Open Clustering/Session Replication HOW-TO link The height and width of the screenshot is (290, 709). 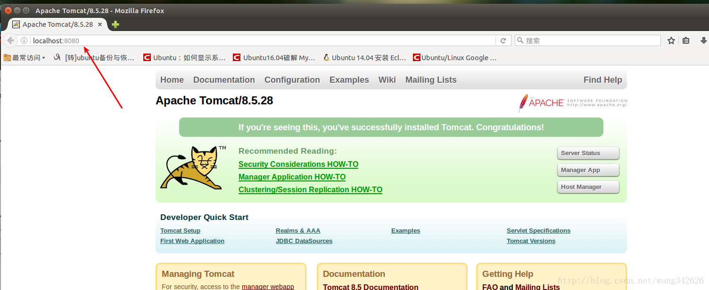tap(310, 190)
